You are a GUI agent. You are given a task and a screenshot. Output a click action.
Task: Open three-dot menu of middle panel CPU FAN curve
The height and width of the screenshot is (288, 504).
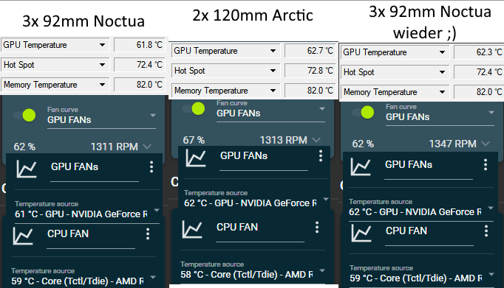(x=317, y=227)
